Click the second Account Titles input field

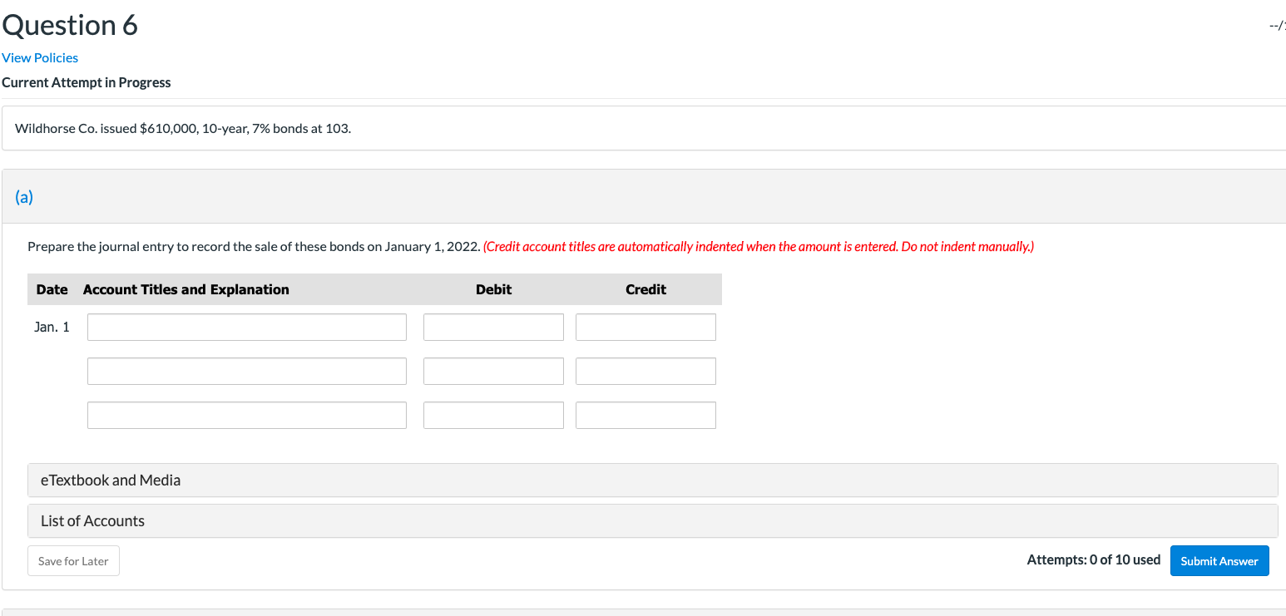tap(246, 371)
